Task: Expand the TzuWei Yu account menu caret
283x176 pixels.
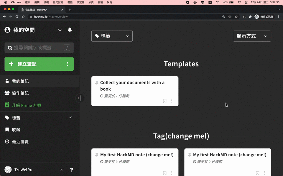Action: pyautogui.click(x=62, y=170)
